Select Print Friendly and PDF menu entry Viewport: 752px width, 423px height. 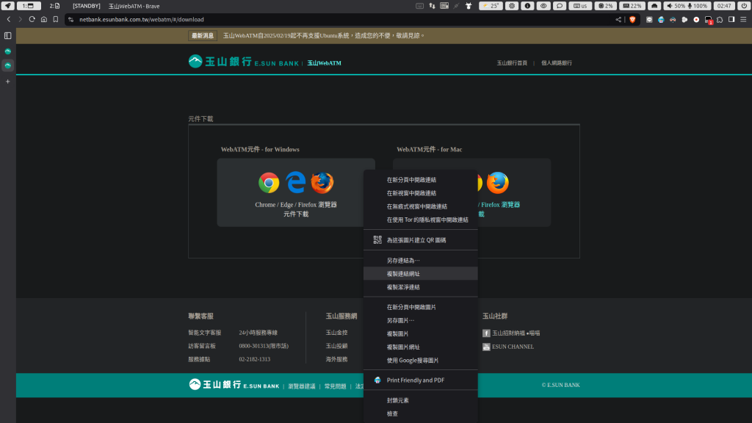pyautogui.click(x=421, y=380)
